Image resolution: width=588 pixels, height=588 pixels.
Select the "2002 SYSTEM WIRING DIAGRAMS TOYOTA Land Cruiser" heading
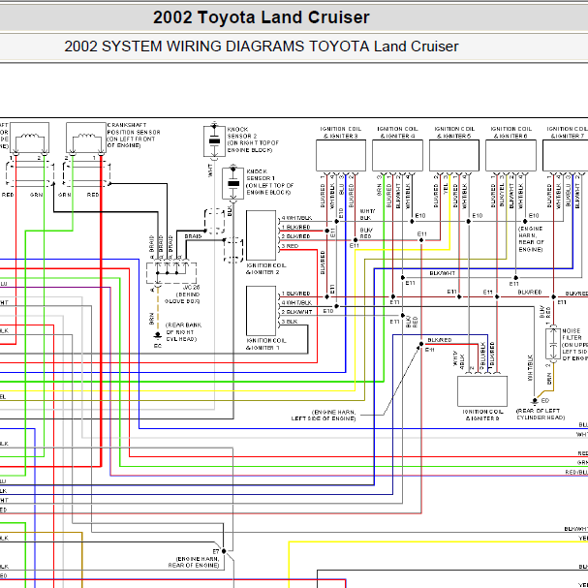(x=261, y=46)
